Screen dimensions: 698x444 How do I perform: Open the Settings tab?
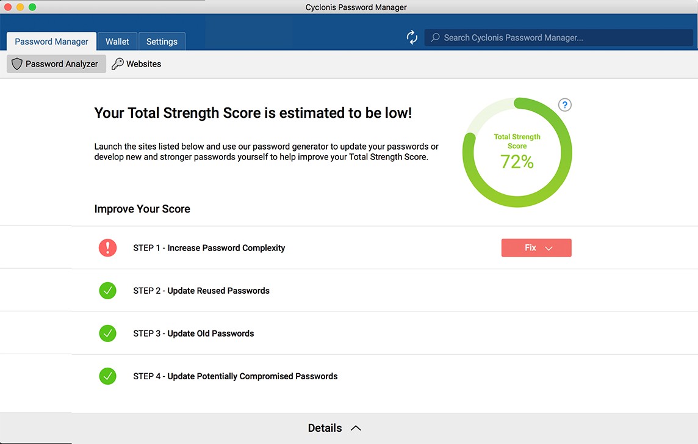click(x=162, y=42)
